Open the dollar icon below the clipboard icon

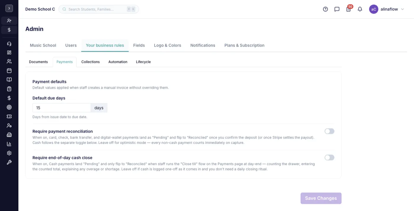click(9, 98)
